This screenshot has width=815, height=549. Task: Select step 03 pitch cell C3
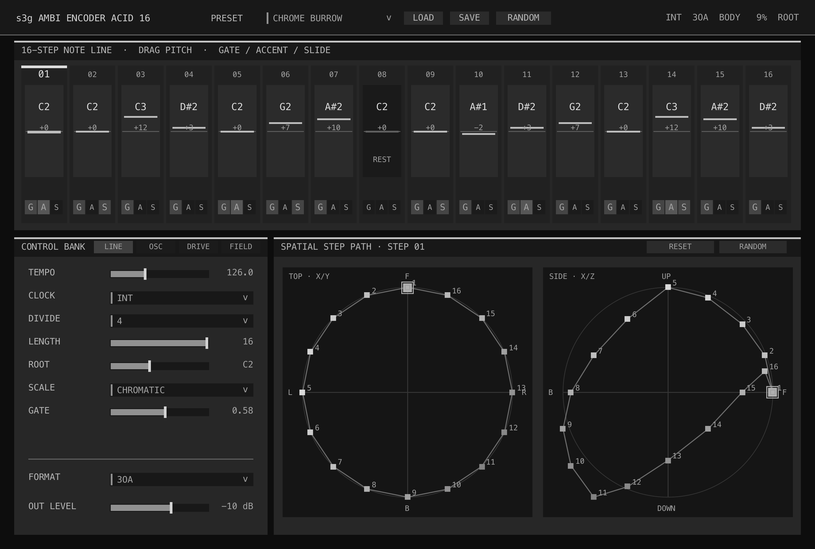141,131
